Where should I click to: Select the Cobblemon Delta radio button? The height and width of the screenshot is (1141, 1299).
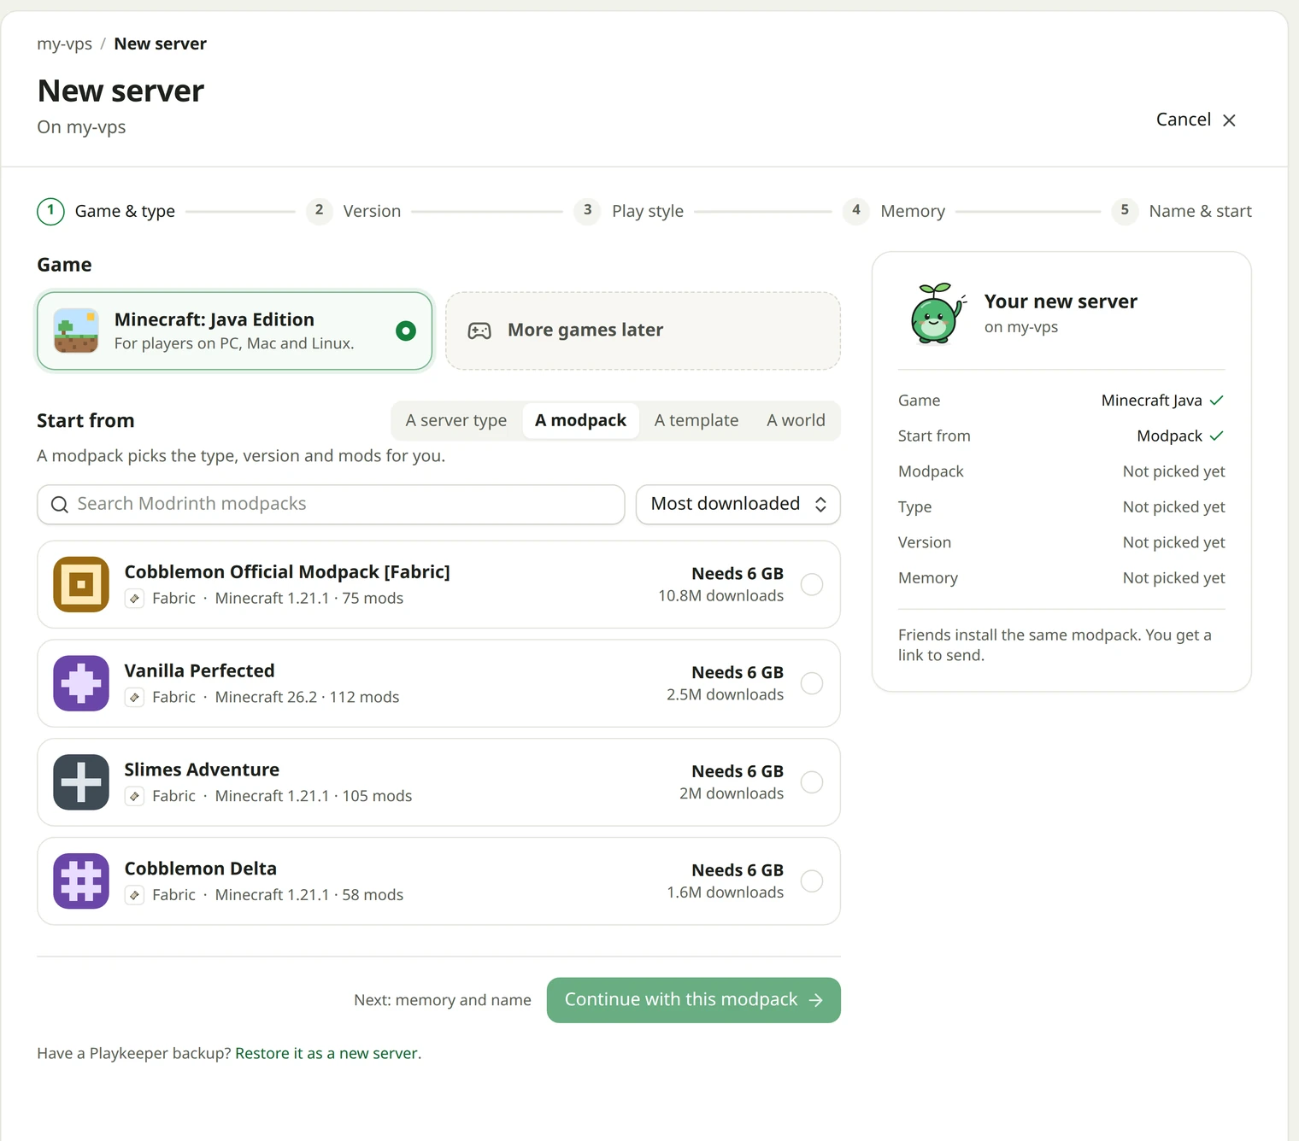click(812, 881)
